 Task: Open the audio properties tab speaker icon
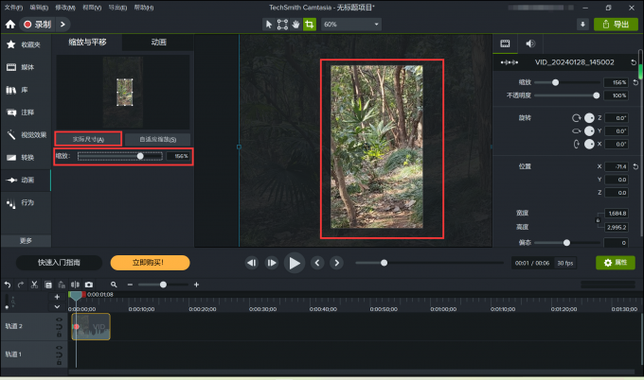[x=529, y=43]
